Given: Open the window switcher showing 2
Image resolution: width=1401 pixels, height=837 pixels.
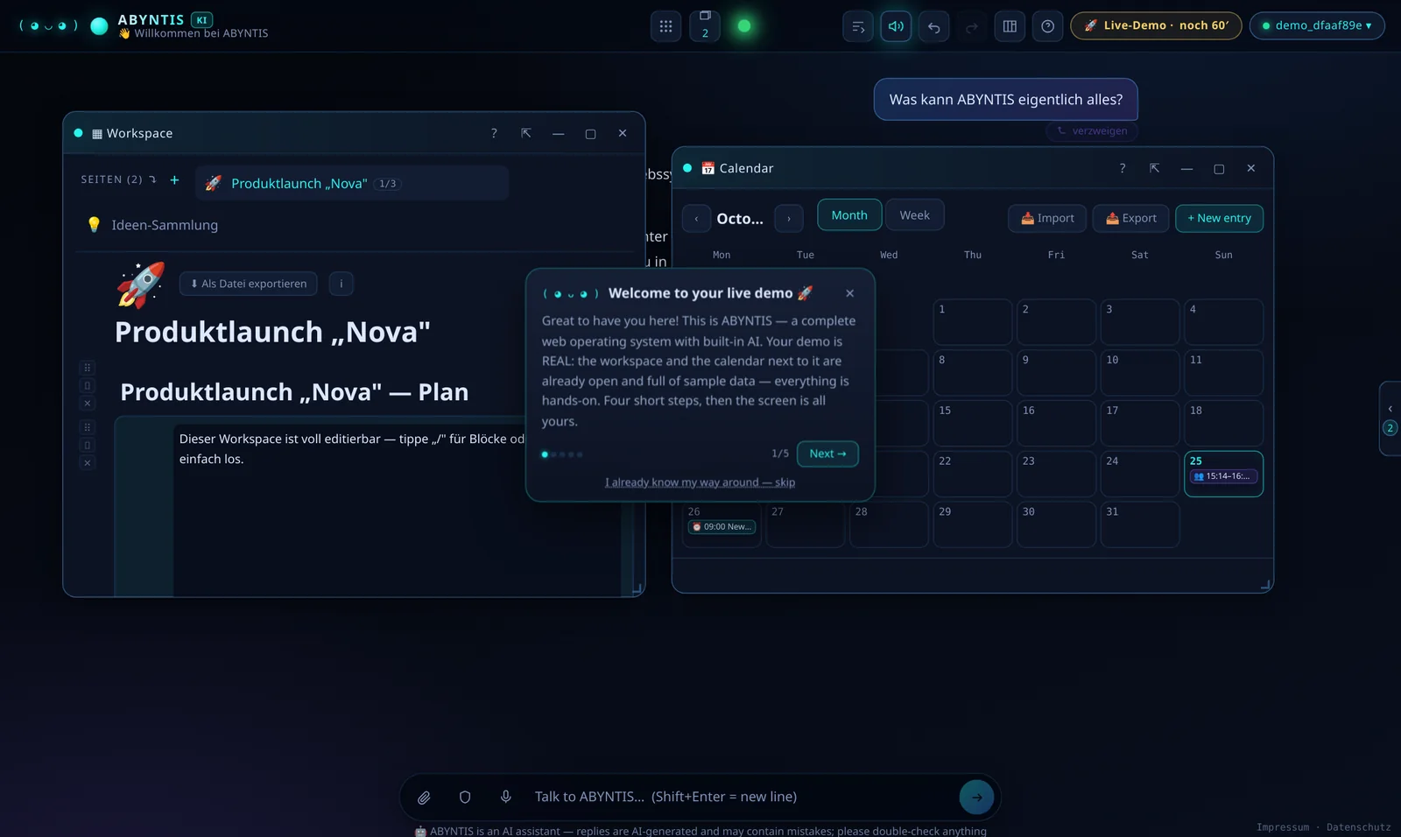Looking at the screenshot, I should 705,25.
